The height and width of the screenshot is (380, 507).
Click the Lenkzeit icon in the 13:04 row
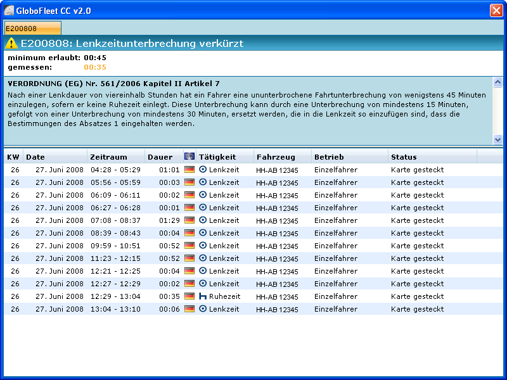tap(203, 309)
